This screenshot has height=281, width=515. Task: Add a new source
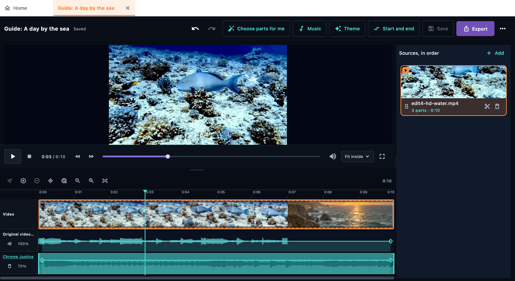495,53
